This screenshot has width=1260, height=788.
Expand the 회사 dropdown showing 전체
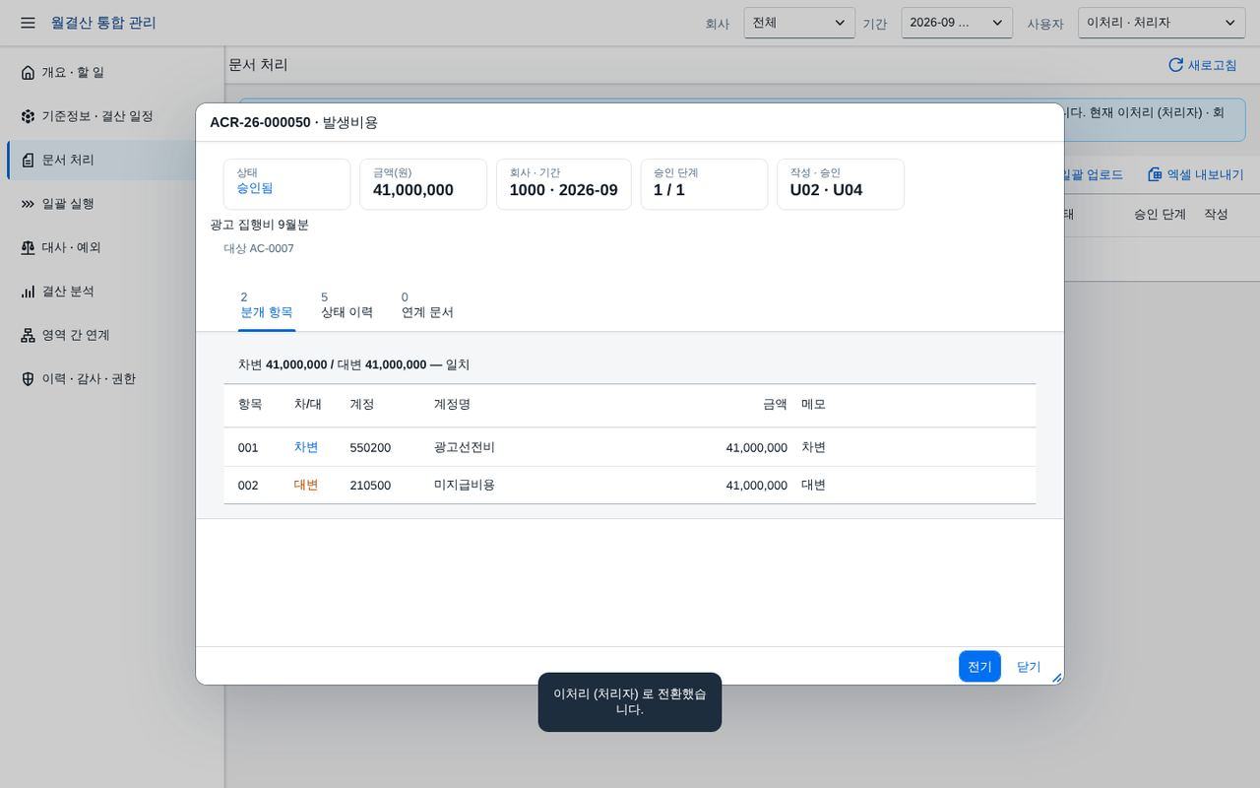click(799, 23)
